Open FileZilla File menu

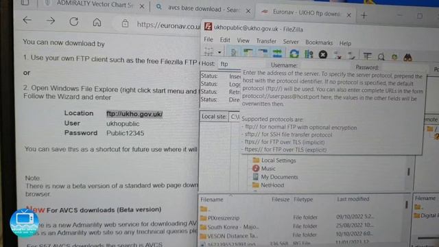point(209,40)
